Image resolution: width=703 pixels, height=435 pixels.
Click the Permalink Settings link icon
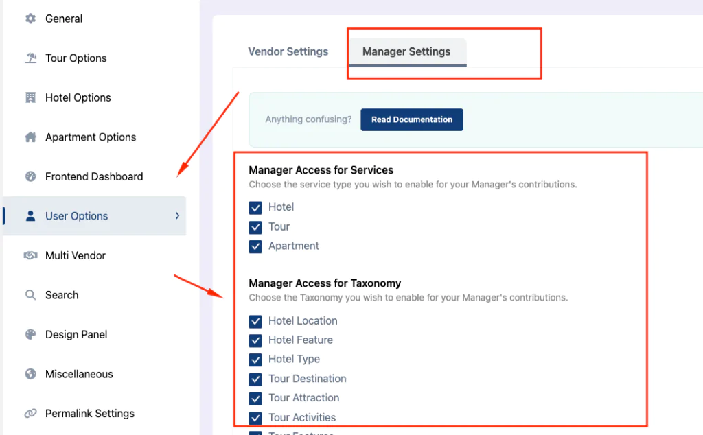click(30, 413)
